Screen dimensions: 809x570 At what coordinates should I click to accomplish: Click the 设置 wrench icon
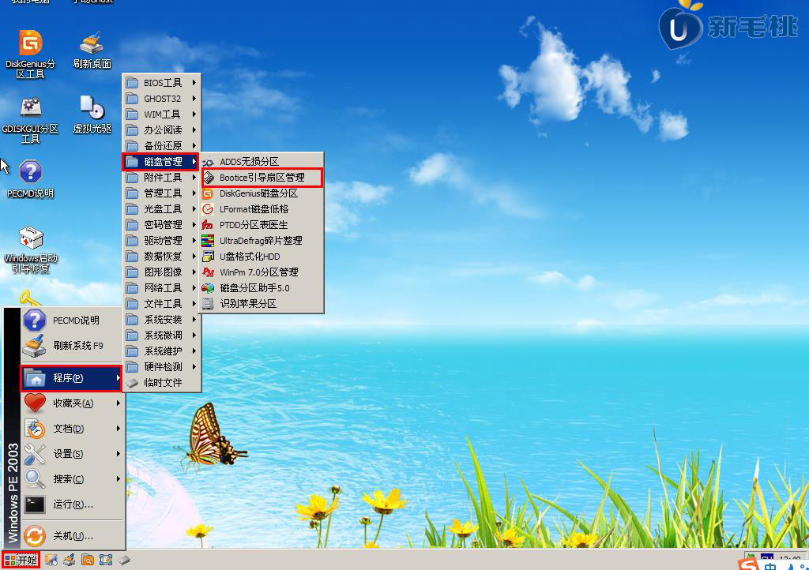[35, 453]
